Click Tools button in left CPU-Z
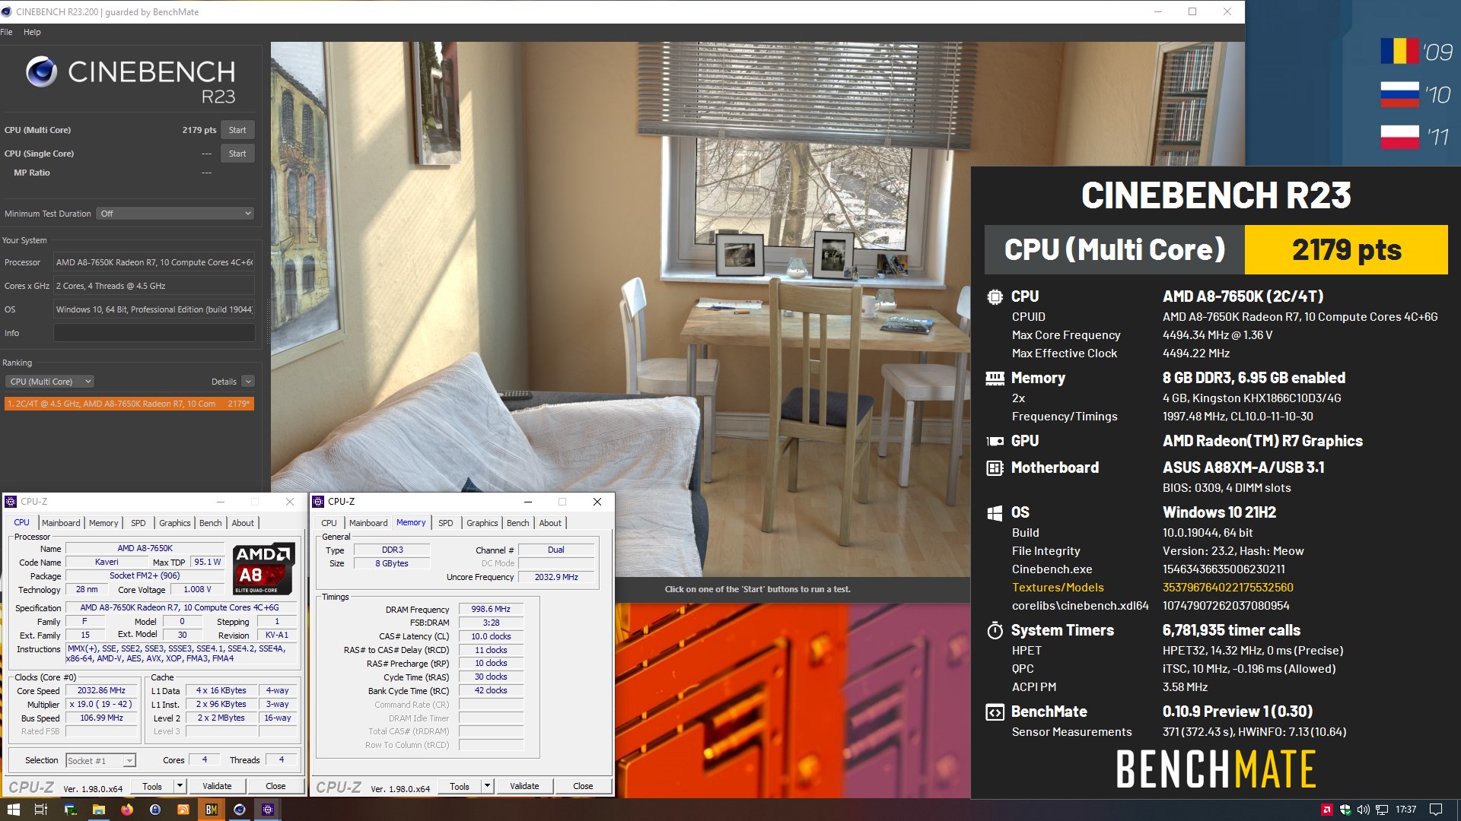This screenshot has width=1461, height=821. 152,786
